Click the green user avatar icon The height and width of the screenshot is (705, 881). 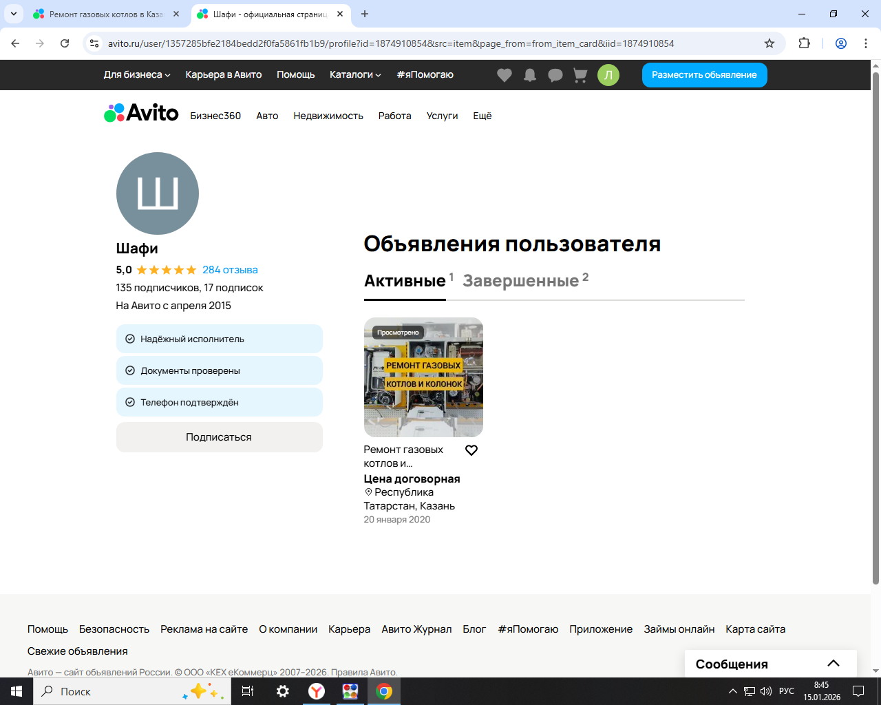point(608,75)
